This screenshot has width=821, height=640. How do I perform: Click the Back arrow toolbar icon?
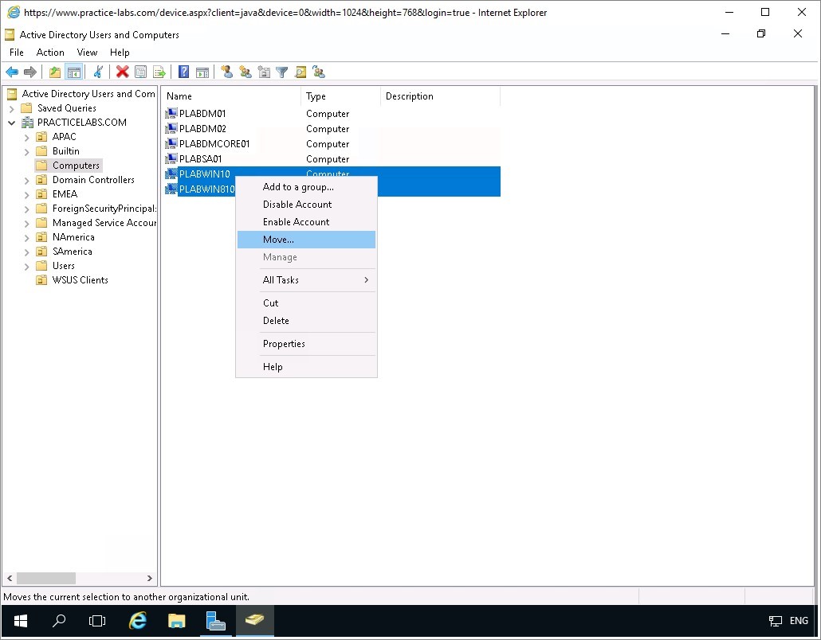coord(12,72)
